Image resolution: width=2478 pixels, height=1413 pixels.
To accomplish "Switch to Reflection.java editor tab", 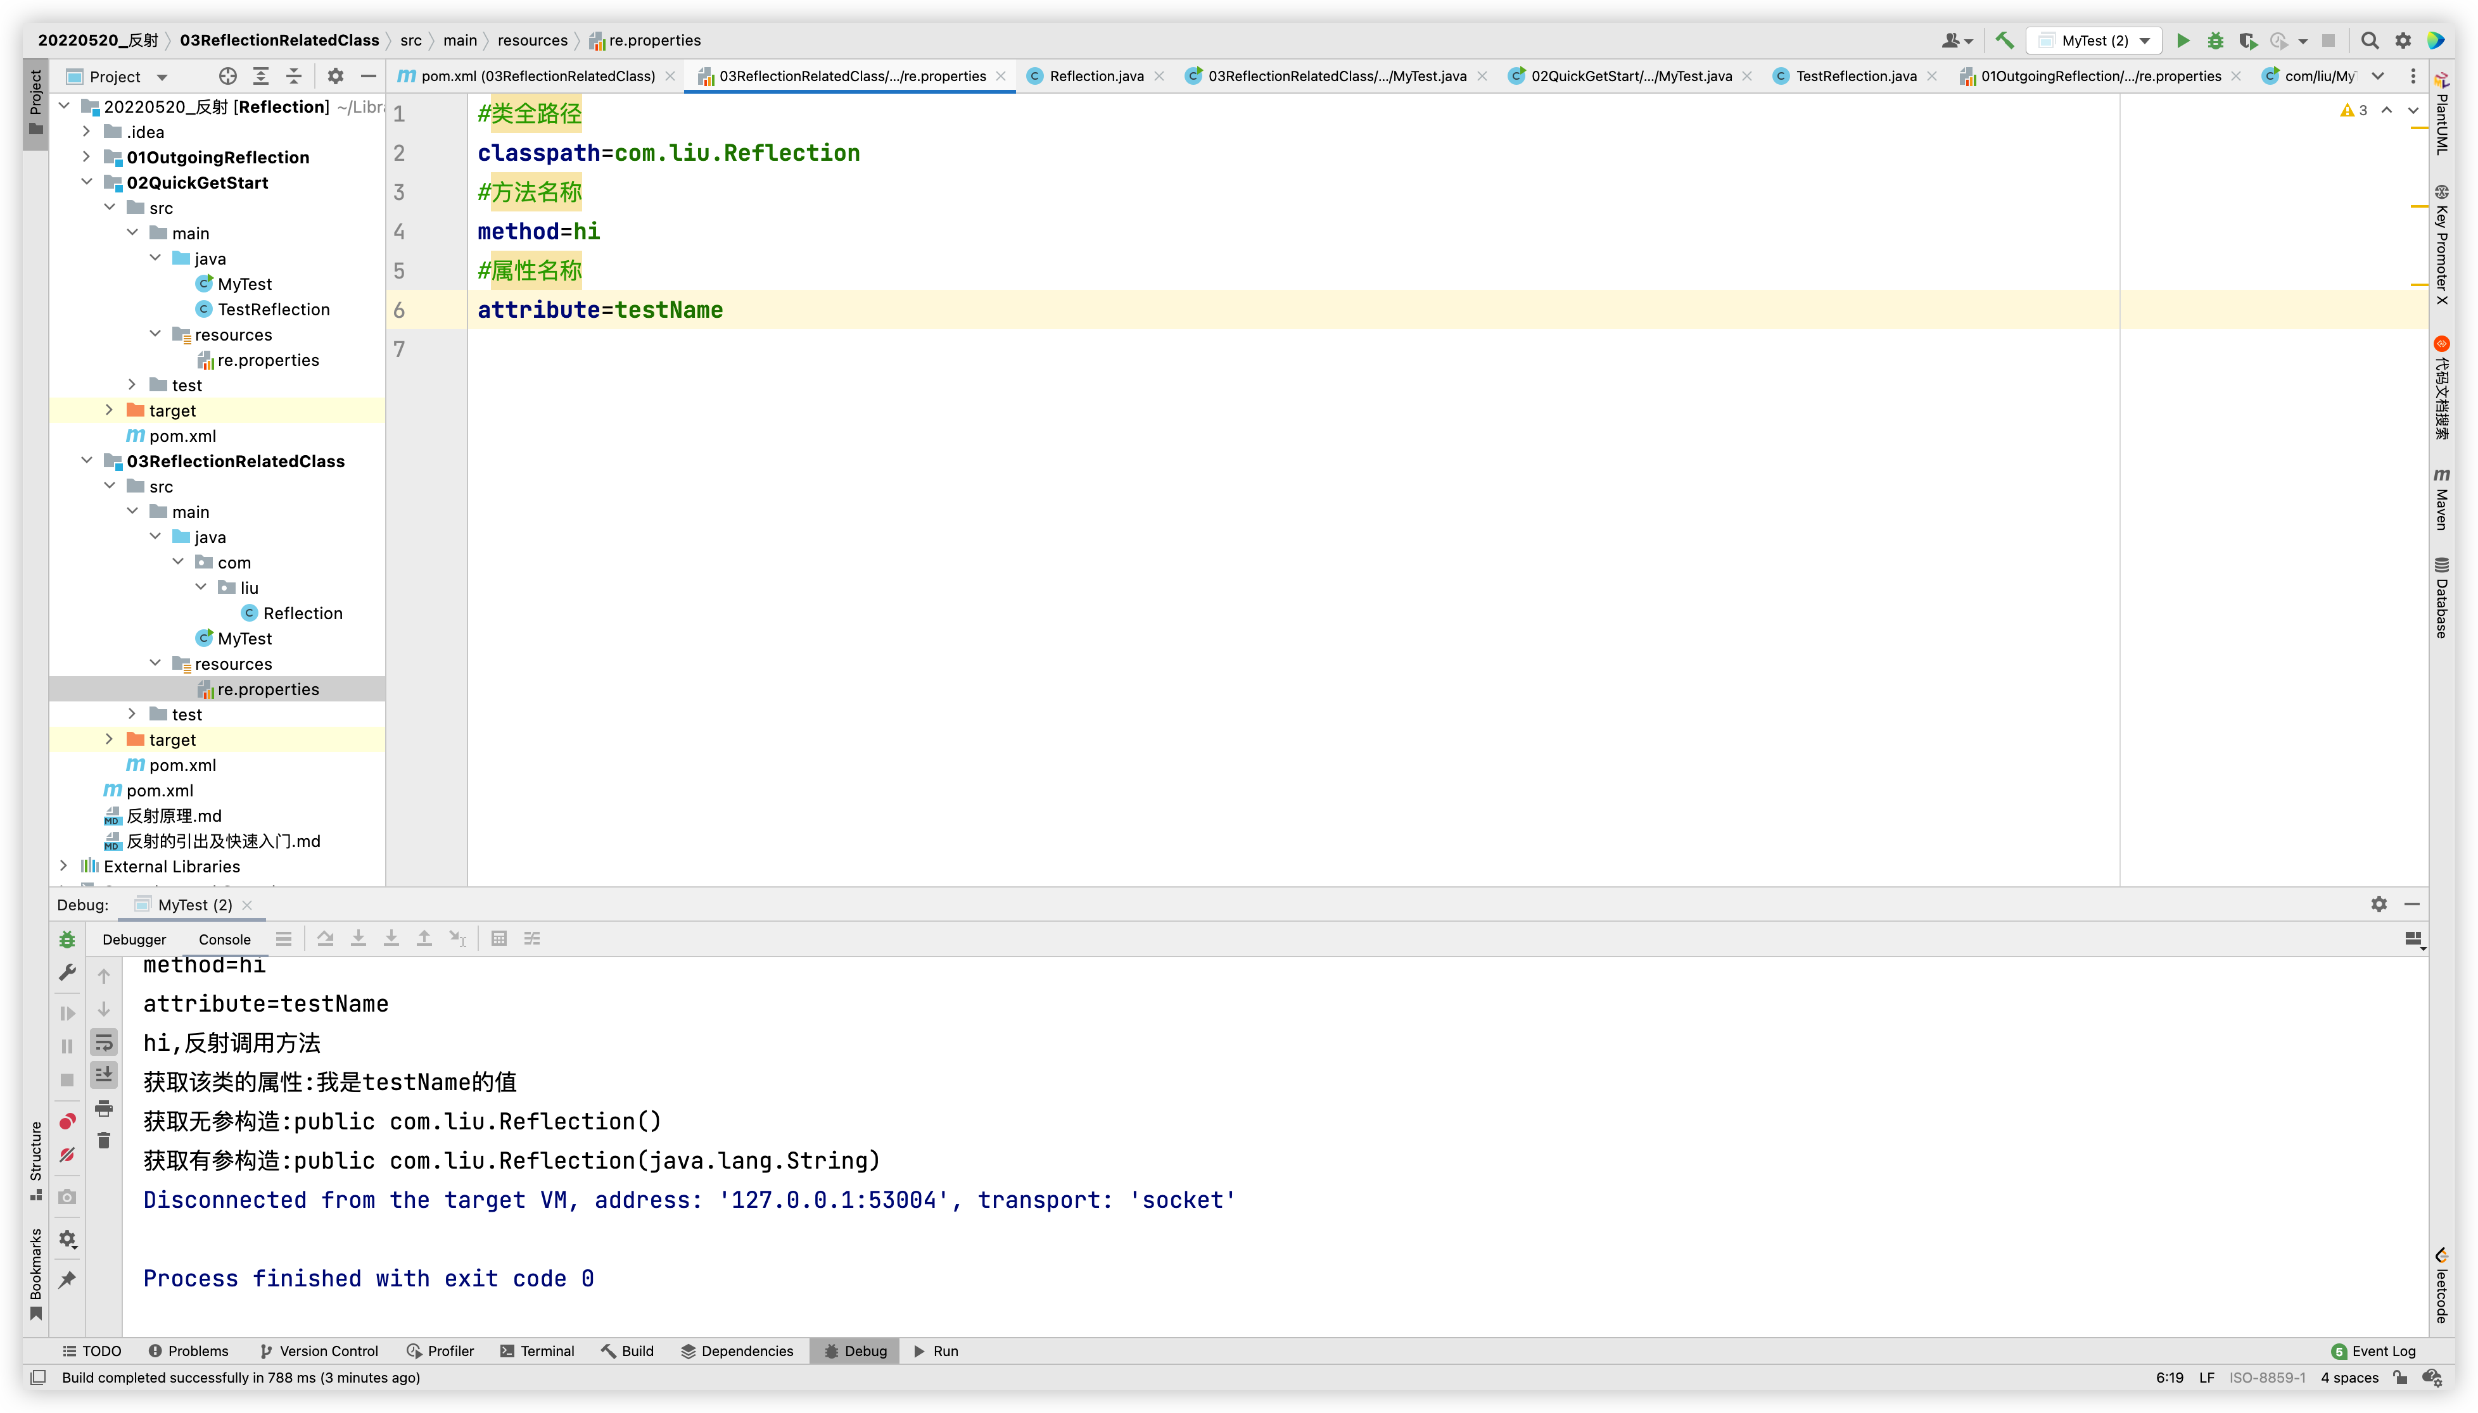I will pyautogui.click(x=1095, y=76).
